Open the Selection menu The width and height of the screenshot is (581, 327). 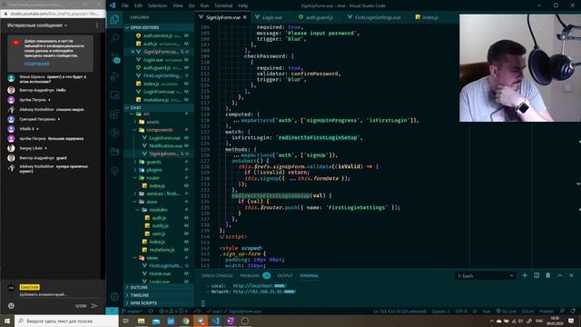pyautogui.click(x=157, y=5)
